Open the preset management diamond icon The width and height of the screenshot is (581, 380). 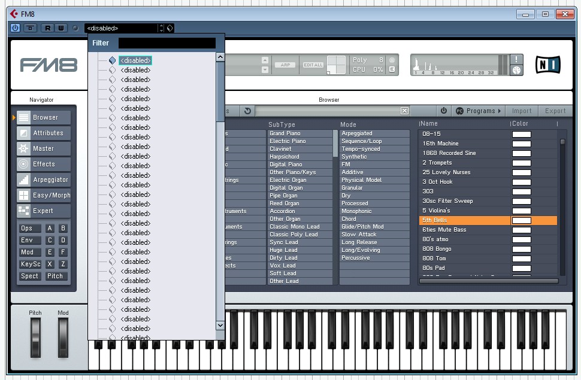170,28
